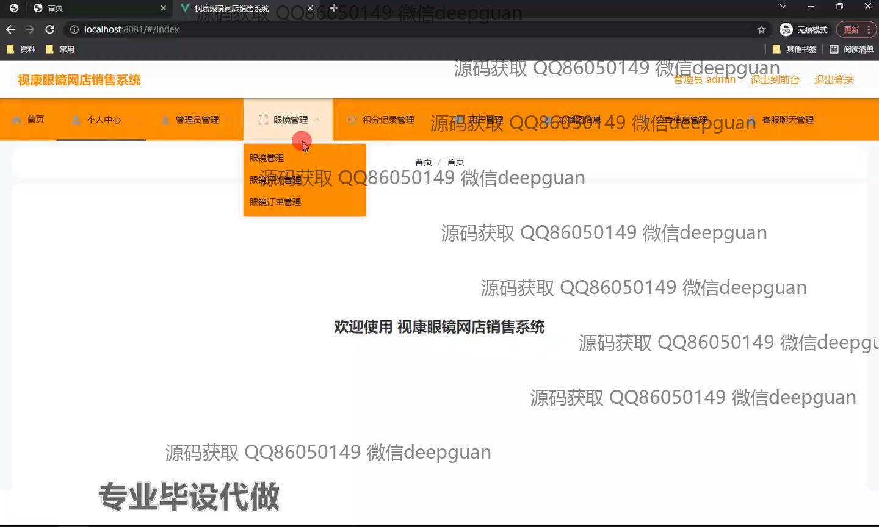Click the 无痕模式 incognito icon
Image resolution: width=879 pixels, height=527 pixels.
coord(786,29)
